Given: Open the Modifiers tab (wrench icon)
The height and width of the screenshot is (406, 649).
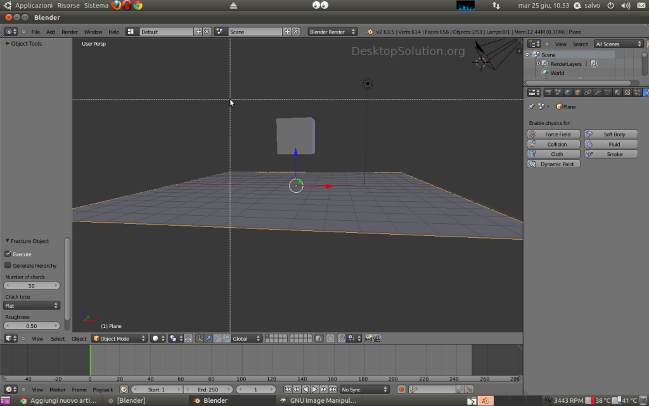Looking at the screenshot, I should point(598,93).
